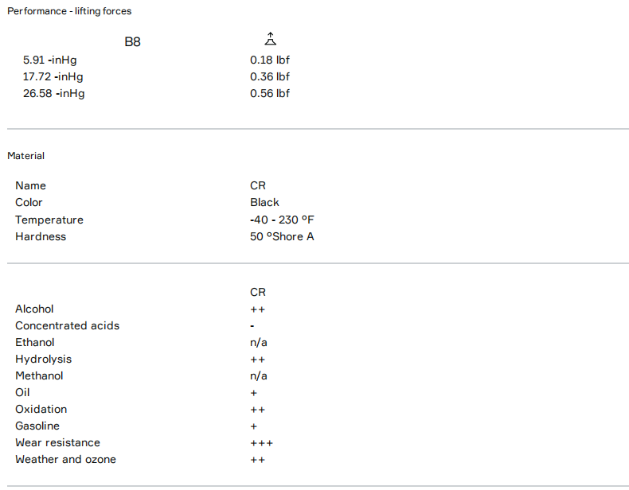Click the 5.91 -inHg vacuum level

click(50, 60)
